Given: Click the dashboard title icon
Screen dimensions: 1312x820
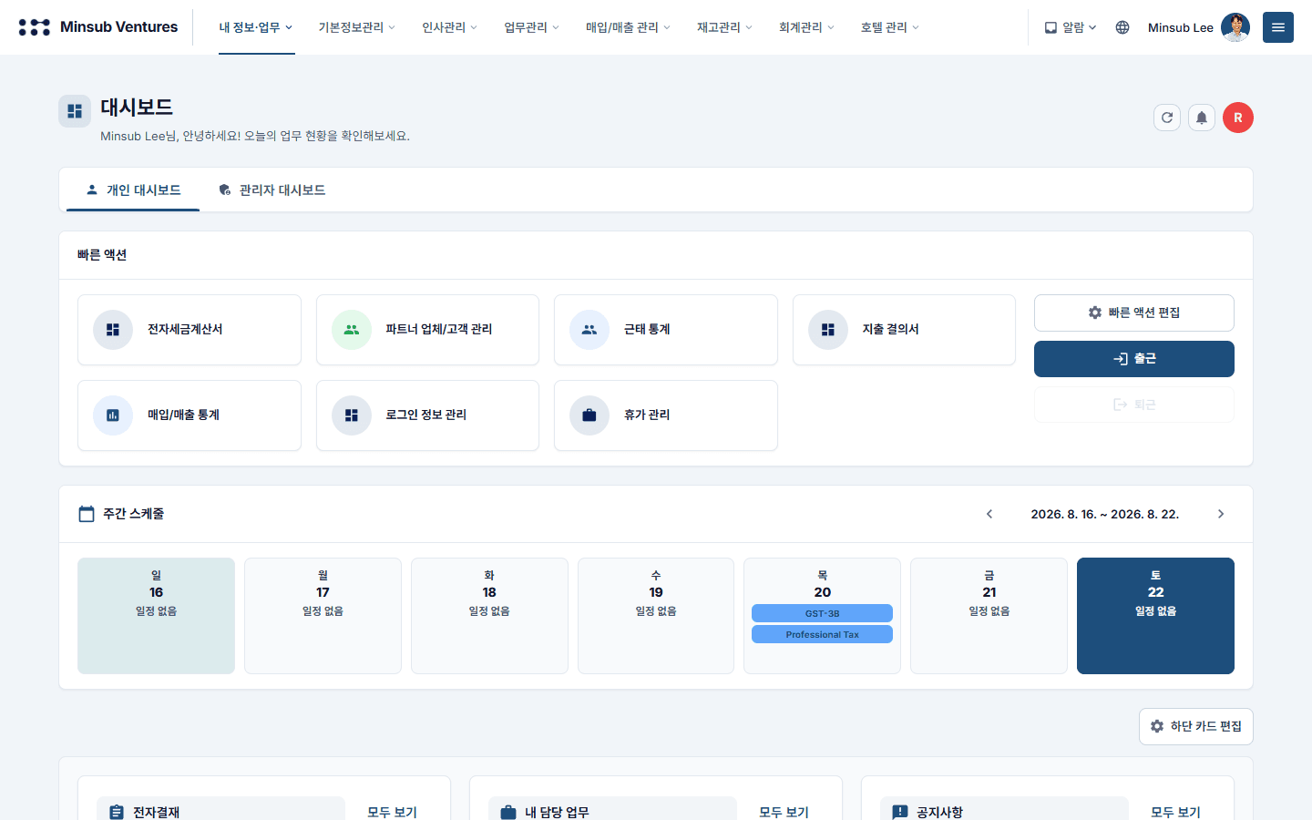Looking at the screenshot, I should click(75, 111).
